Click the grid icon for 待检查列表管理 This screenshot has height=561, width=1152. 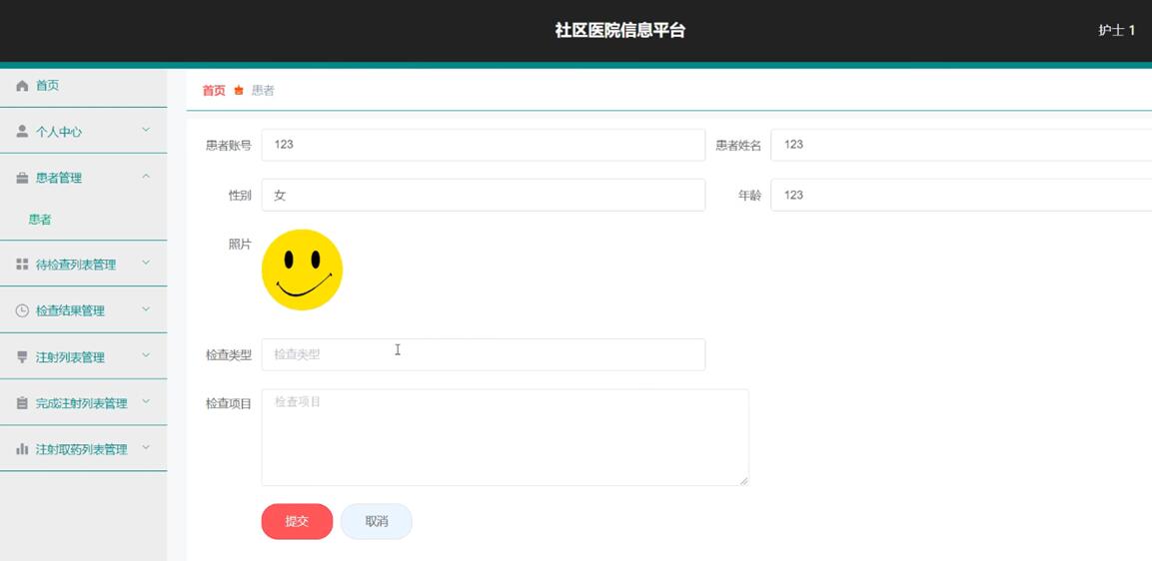pyautogui.click(x=22, y=265)
